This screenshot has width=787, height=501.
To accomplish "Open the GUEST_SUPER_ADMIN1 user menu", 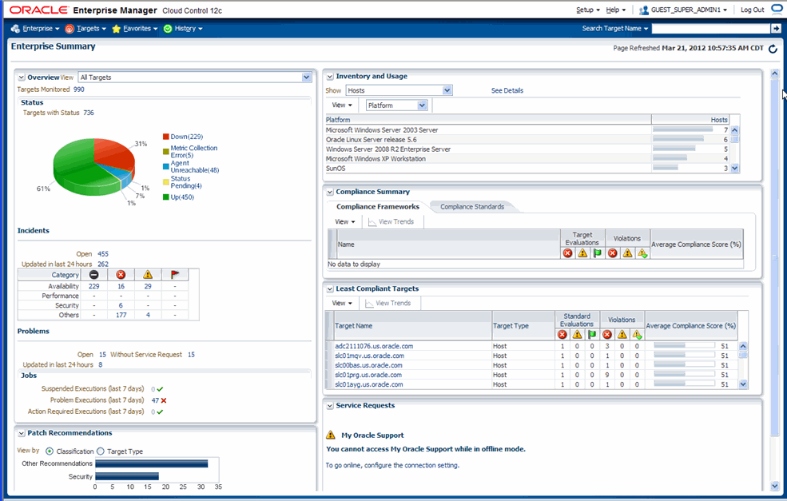I will pyautogui.click(x=689, y=10).
